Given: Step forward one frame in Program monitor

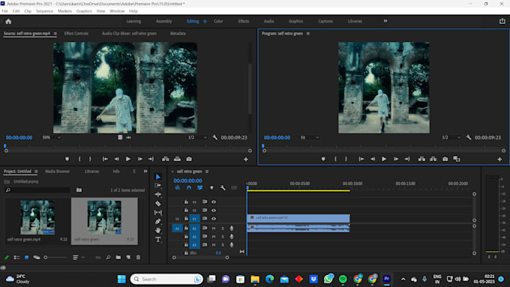Looking at the screenshot, I should (x=396, y=159).
